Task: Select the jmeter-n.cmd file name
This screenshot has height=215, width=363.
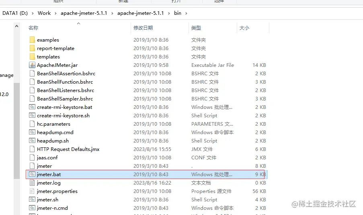Action: (52, 208)
